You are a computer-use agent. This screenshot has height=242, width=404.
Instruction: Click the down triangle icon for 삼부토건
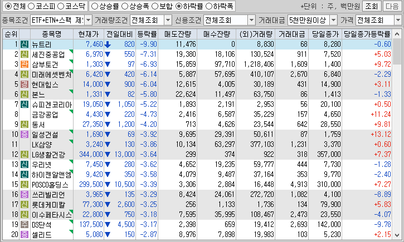point(108,65)
